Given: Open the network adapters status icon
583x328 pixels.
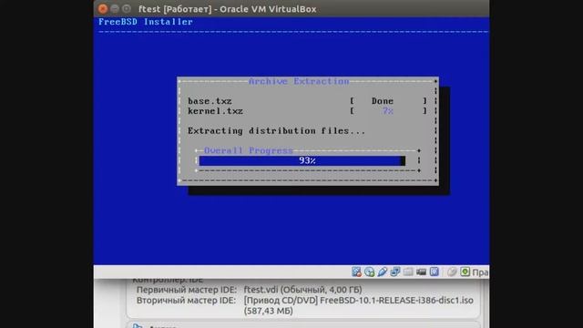Looking at the screenshot, I should (395, 272).
